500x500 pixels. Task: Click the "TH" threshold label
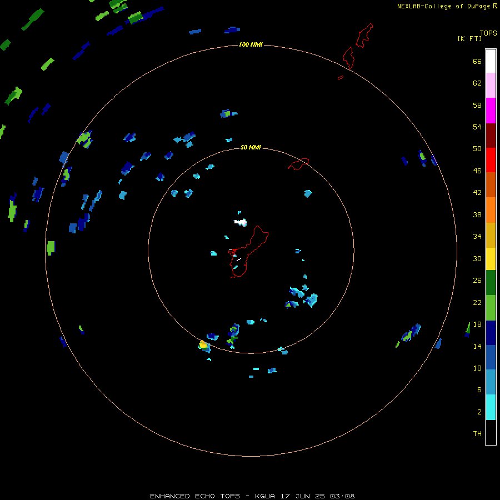pos(477,434)
